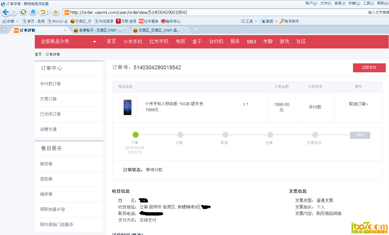This screenshot has height=235, width=389.
Task: Open 游戏 navigation item
Action: coord(285,42)
